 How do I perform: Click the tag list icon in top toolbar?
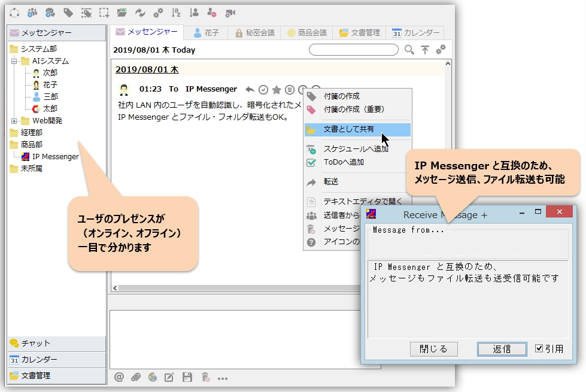(x=86, y=13)
